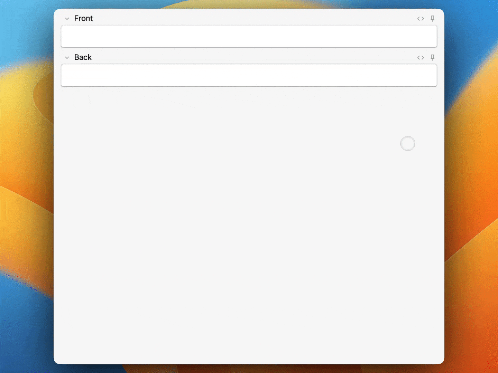498x373 pixels.
Task: Pin the Back field
Action: (x=432, y=58)
